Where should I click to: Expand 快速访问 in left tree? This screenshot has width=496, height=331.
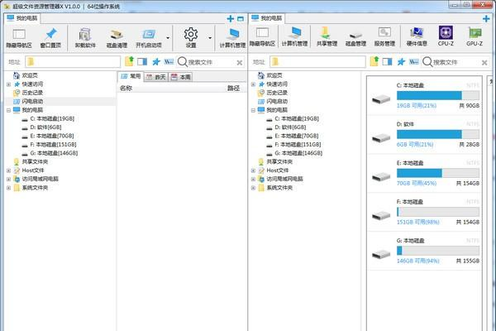click(x=9, y=84)
